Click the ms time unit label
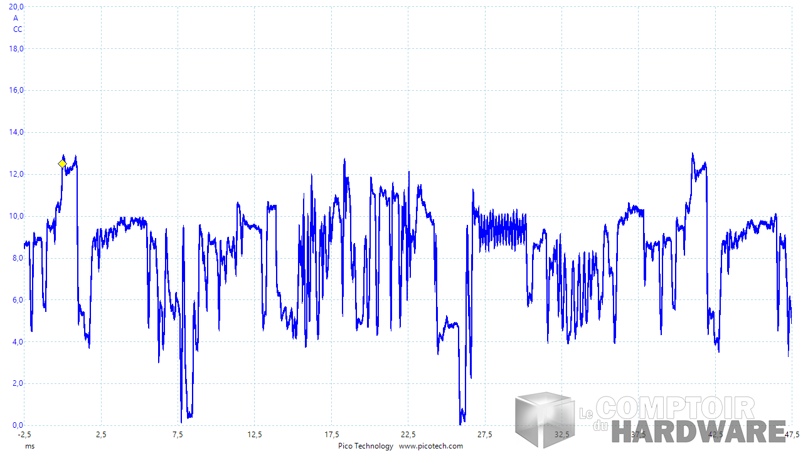 pos(30,446)
